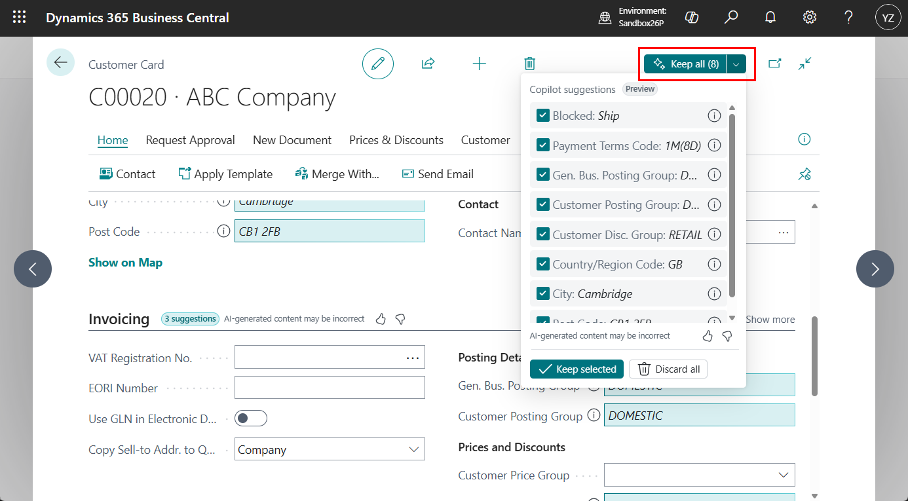The image size is (908, 501).
Task: Open the edit pencil icon on the Customer Card
Action: 378,64
